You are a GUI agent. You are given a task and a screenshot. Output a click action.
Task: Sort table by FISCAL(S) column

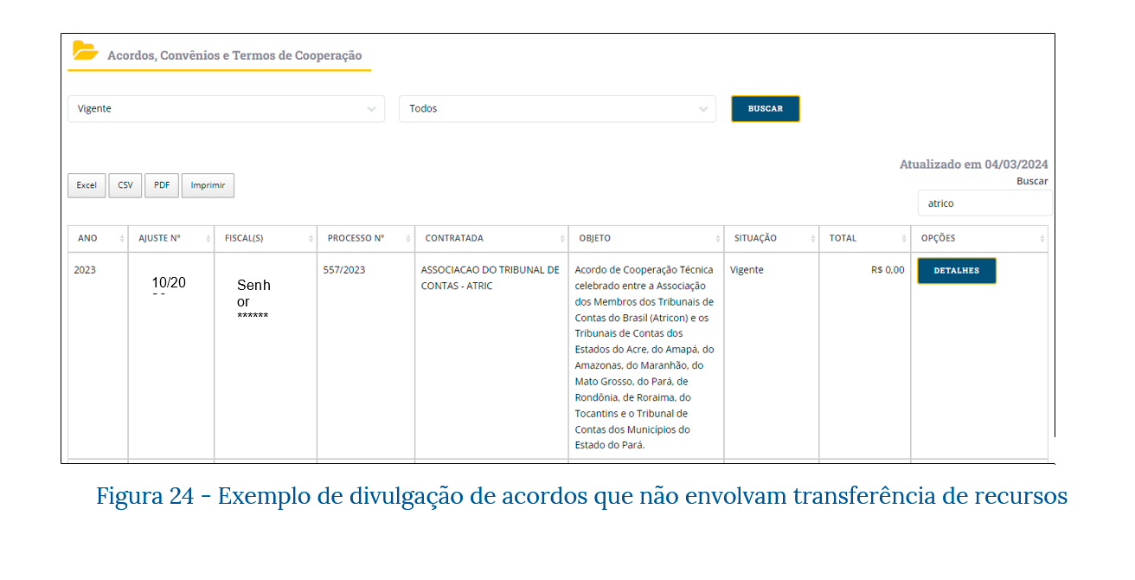(266, 239)
